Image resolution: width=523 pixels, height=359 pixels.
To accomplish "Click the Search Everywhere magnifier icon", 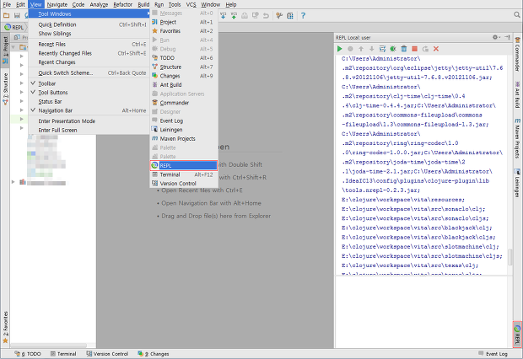I will point(516,14).
